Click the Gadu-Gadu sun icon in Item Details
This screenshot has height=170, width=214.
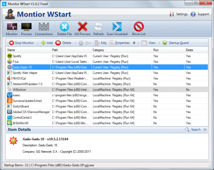(x=13, y=141)
